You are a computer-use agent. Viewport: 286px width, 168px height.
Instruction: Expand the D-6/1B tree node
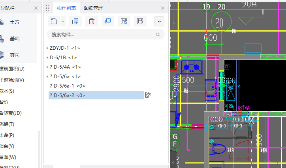[x=47, y=58]
